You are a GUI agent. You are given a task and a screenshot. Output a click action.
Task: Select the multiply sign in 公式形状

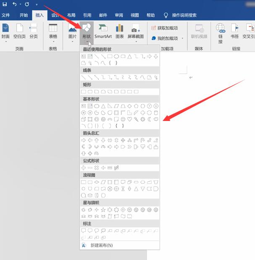tap(97, 168)
